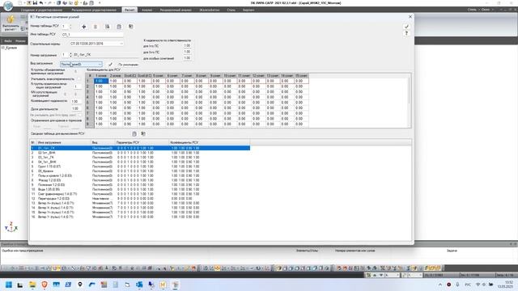Open Строительные нормы dropdown
This screenshot has width=518, height=291.
click(97, 44)
